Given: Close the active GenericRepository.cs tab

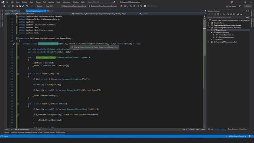Looking at the screenshot, I should (45, 11).
